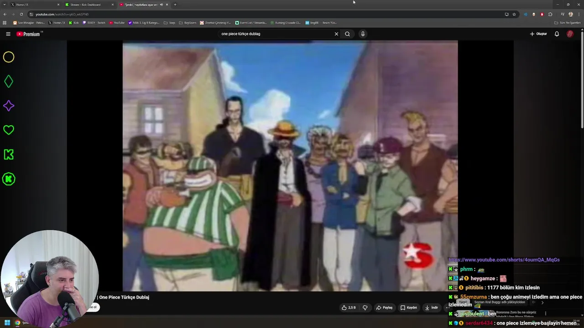This screenshot has height=328, width=584.
Task: Open YouTube notifications bell
Action: pyautogui.click(x=557, y=34)
